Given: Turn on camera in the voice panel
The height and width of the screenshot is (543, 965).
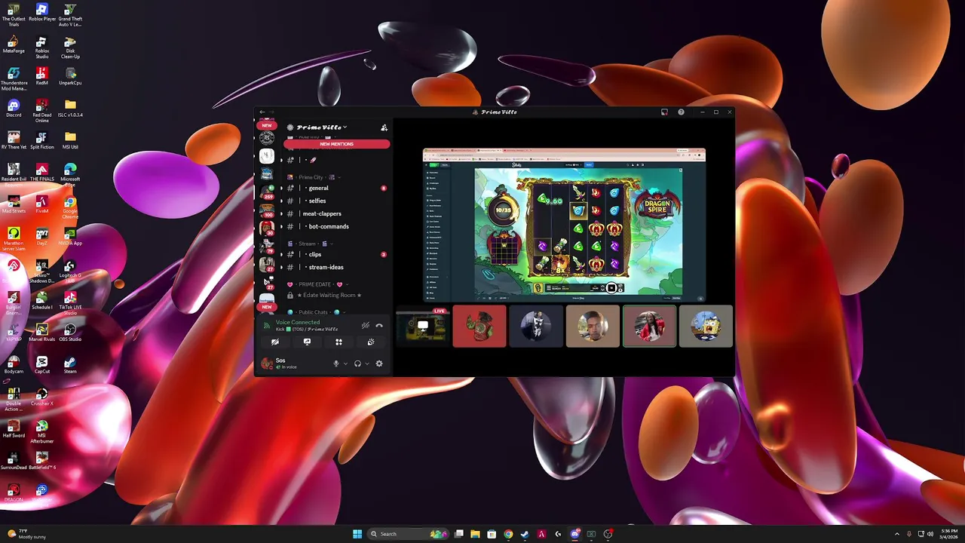Looking at the screenshot, I should 275,342.
